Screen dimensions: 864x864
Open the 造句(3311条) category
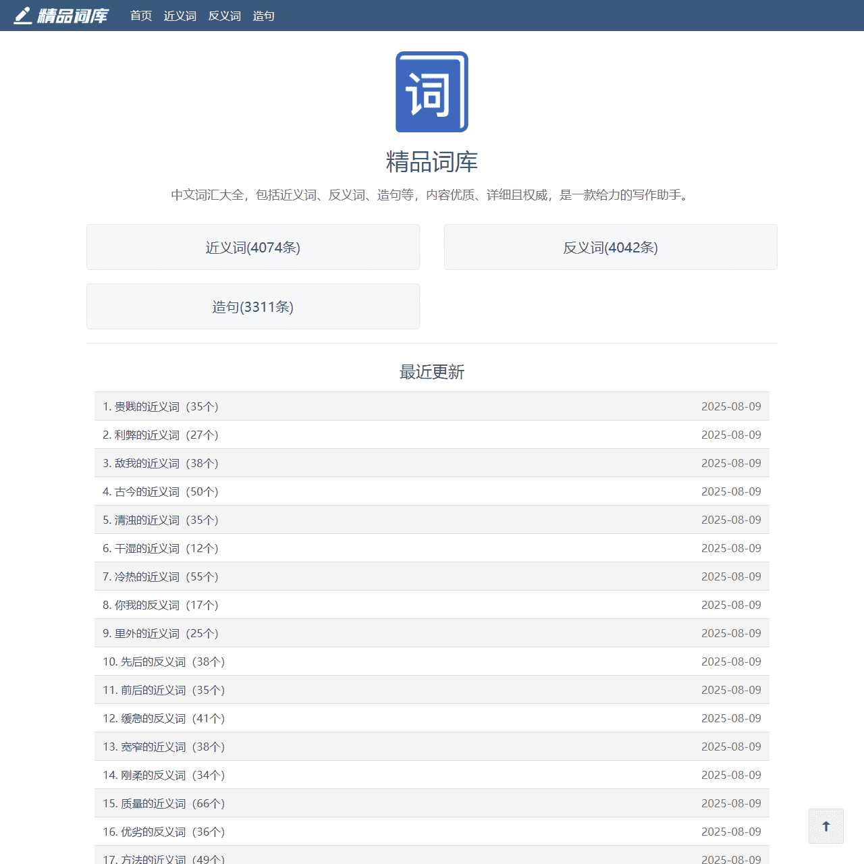point(252,306)
